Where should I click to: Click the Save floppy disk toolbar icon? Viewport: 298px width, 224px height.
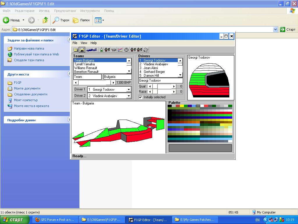tap(82, 50)
